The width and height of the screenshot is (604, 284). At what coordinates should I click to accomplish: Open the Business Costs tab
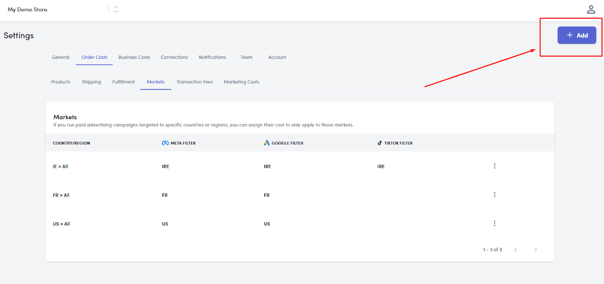pyautogui.click(x=134, y=57)
